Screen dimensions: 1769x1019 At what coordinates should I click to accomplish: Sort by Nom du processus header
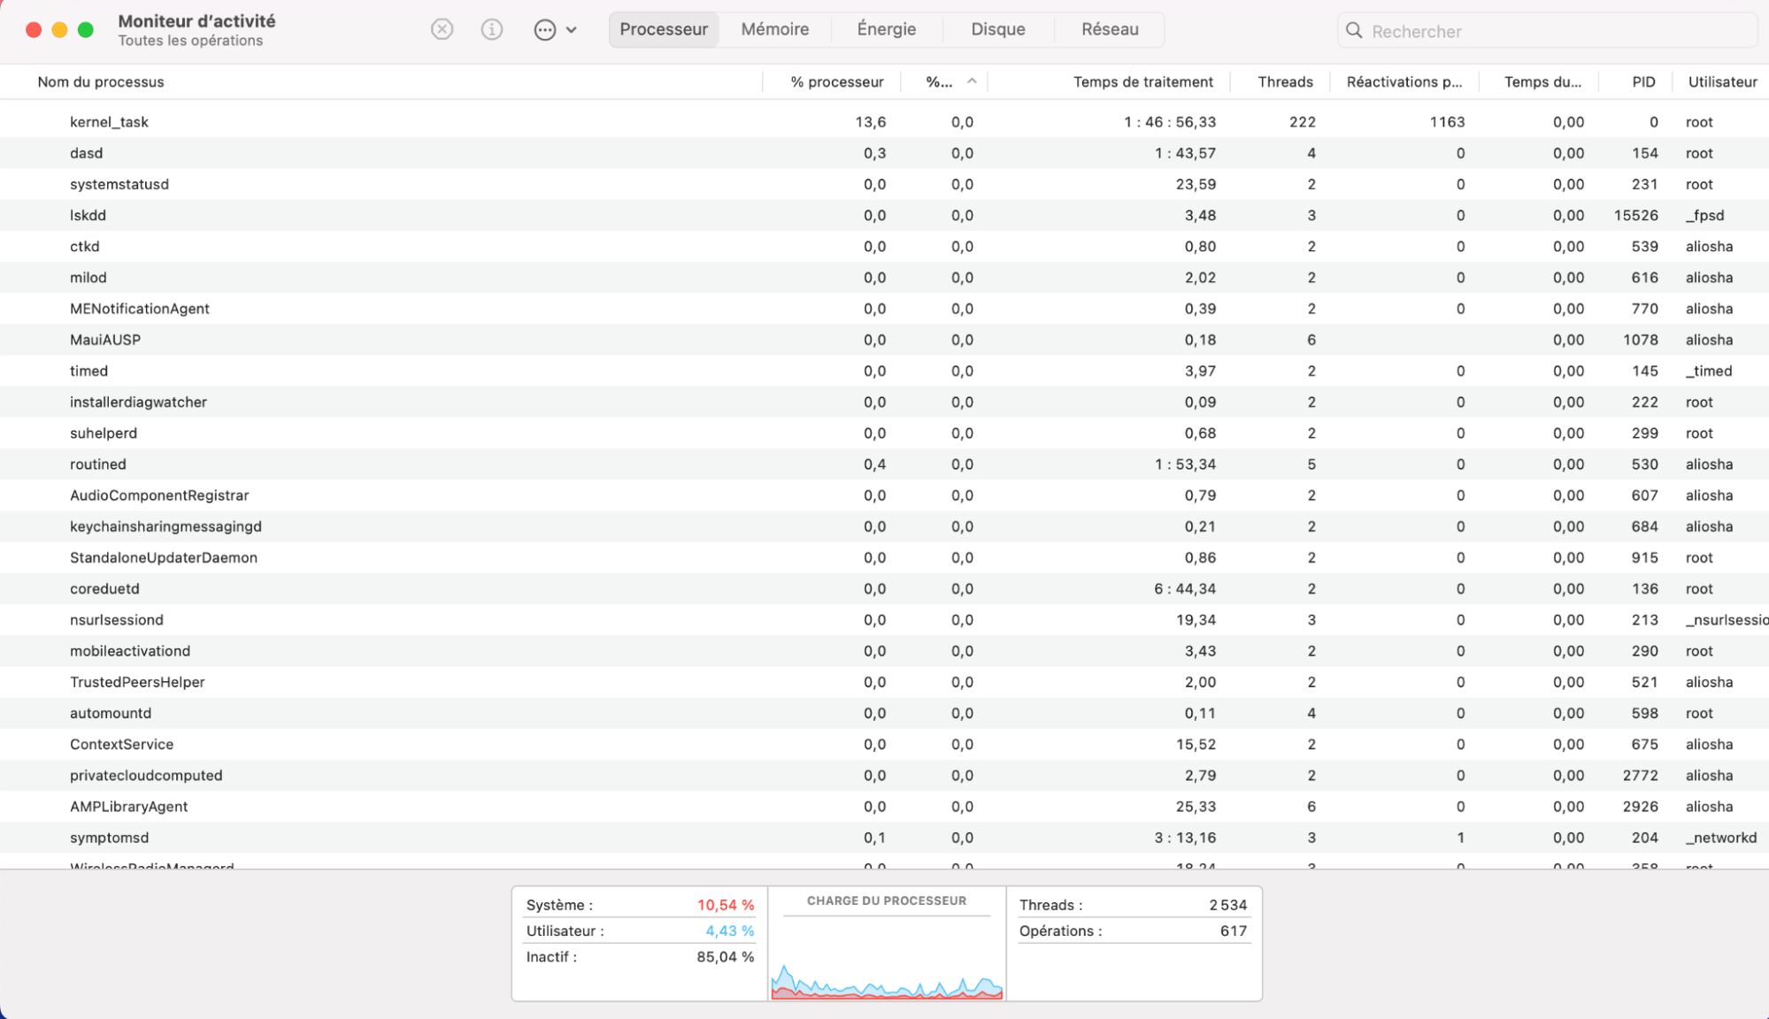(x=101, y=82)
